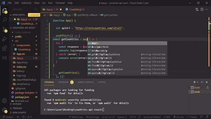Screen dimensions: 211x119
Task: Select async from the suggestion list
Action: [x=127, y=43]
